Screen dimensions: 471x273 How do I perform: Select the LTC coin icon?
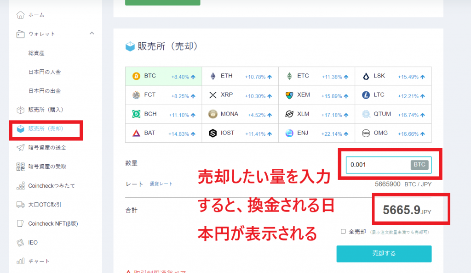tap(366, 95)
